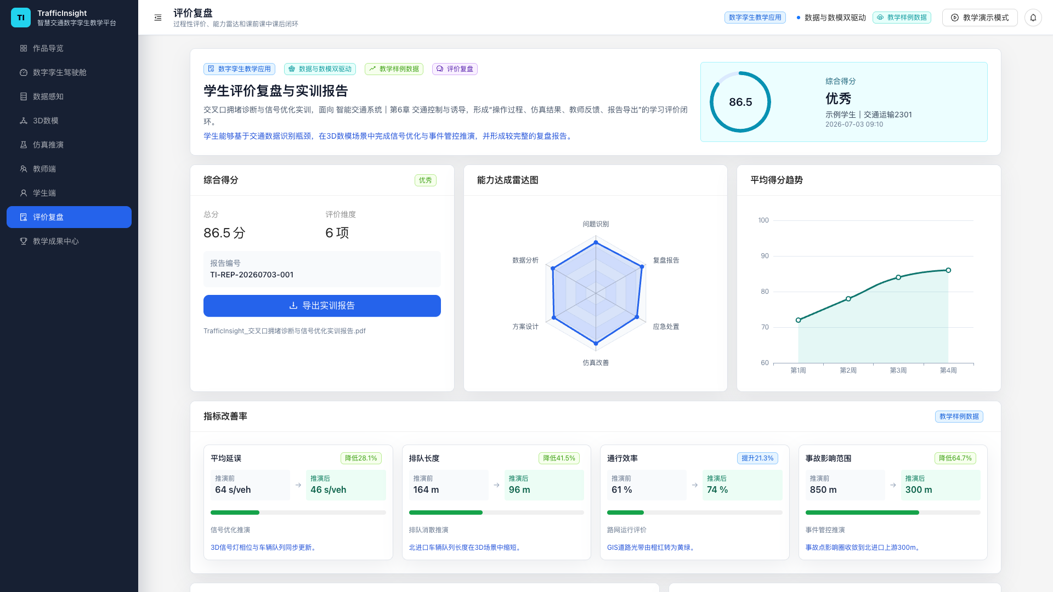Screen dimensions: 1053x592
Task: Open 数字孪生驾驶舱 menu item
Action: click(x=69, y=72)
